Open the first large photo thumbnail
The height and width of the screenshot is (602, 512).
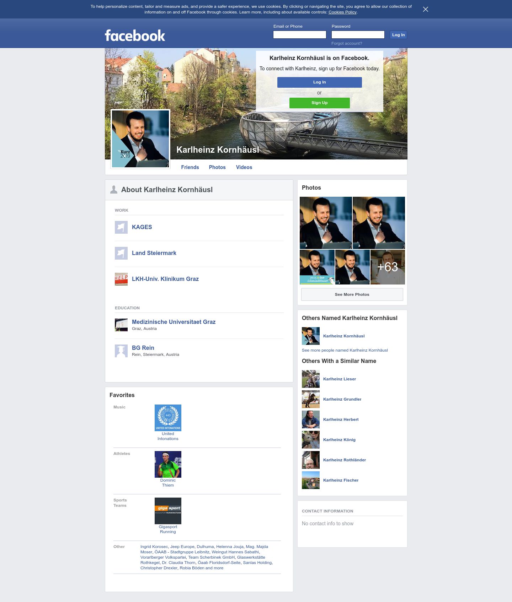coord(326,223)
